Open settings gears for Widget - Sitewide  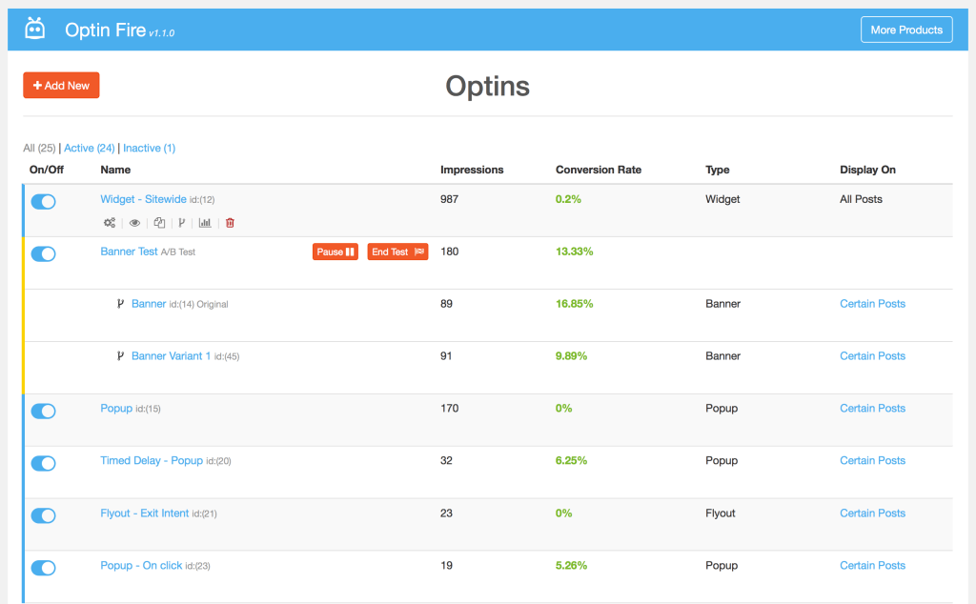[110, 223]
